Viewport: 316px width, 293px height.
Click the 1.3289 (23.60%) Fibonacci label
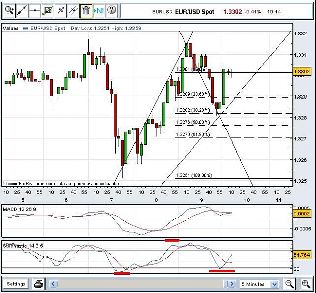click(193, 94)
